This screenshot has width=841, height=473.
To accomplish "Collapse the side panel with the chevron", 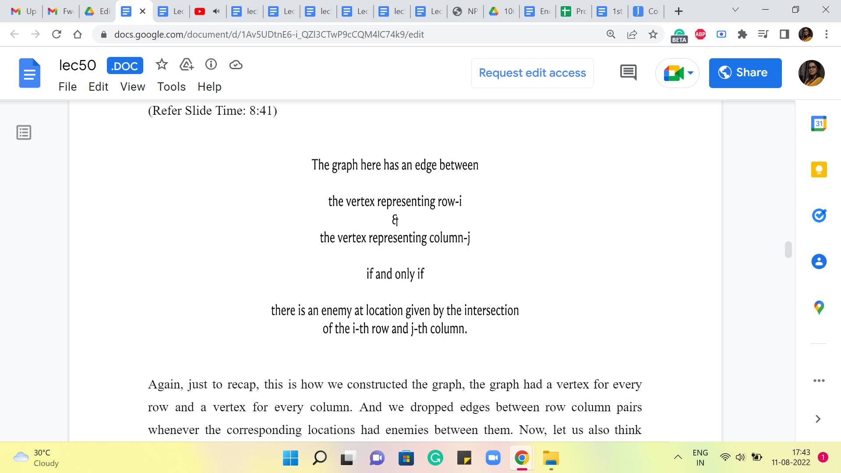I will pyautogui.click(x=818, y=419).
